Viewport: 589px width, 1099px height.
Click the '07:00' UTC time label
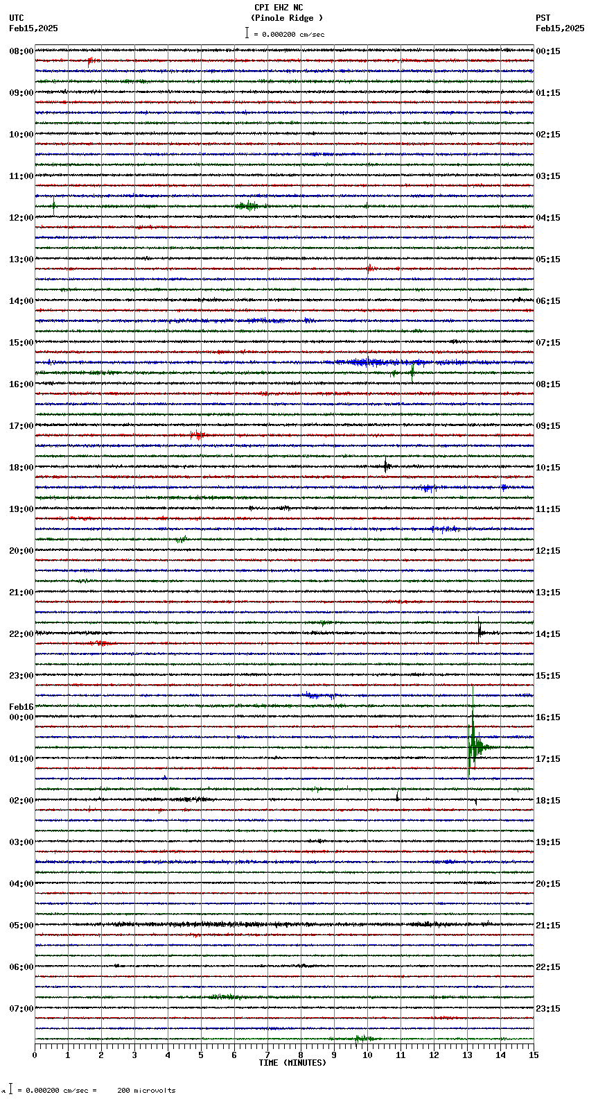point(21,1009)
